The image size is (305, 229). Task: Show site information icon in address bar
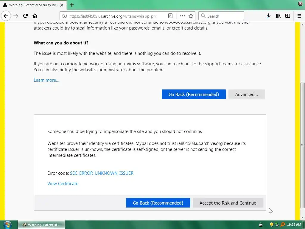pos(65,16)
